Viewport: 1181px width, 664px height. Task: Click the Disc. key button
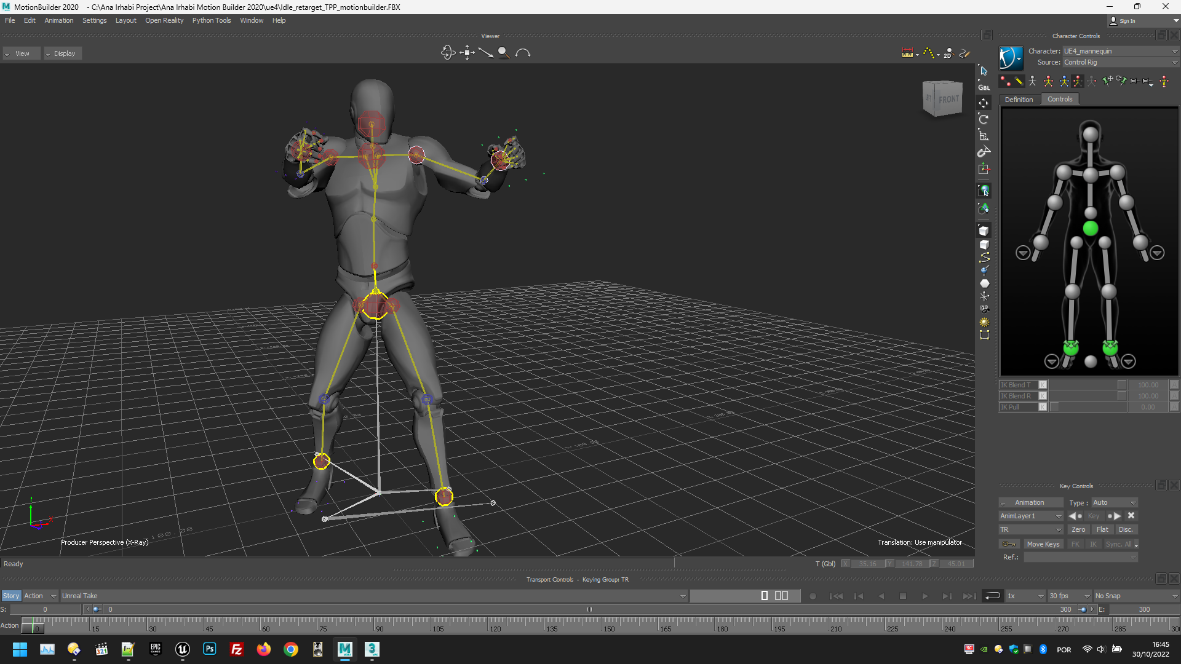[1126, 530]
